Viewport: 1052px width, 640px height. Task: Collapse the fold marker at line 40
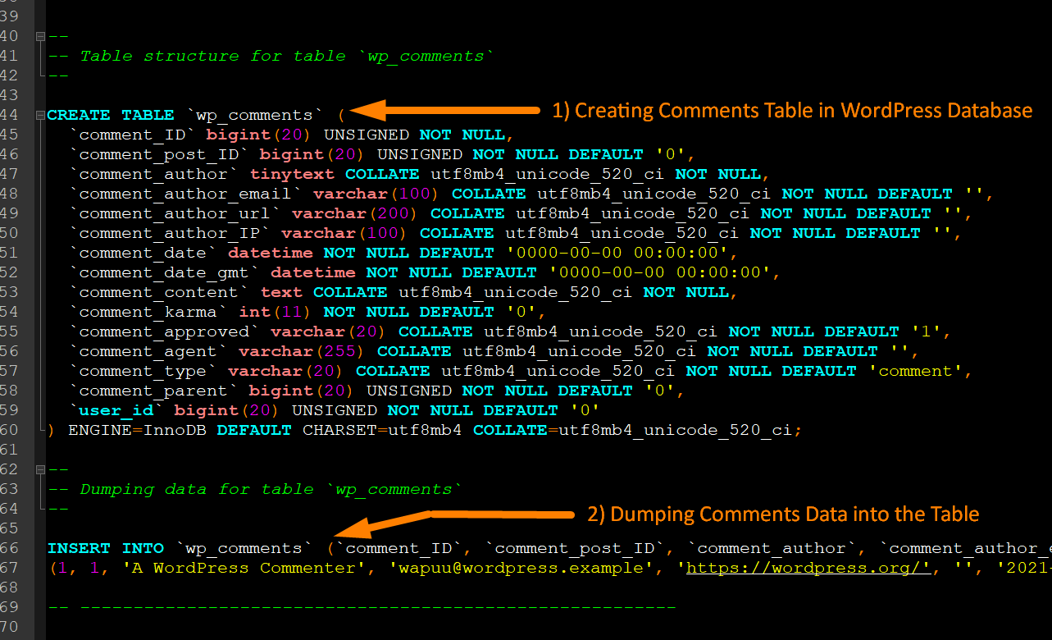[40, 36]
